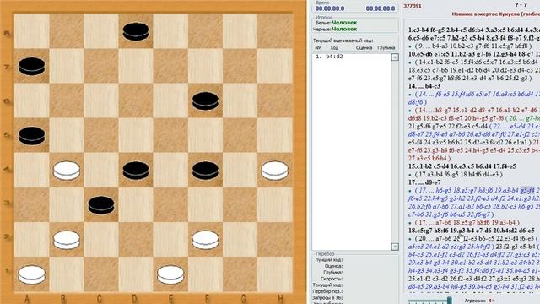Select the black checker on d8
540x304 pixels.
click(136, 31)
